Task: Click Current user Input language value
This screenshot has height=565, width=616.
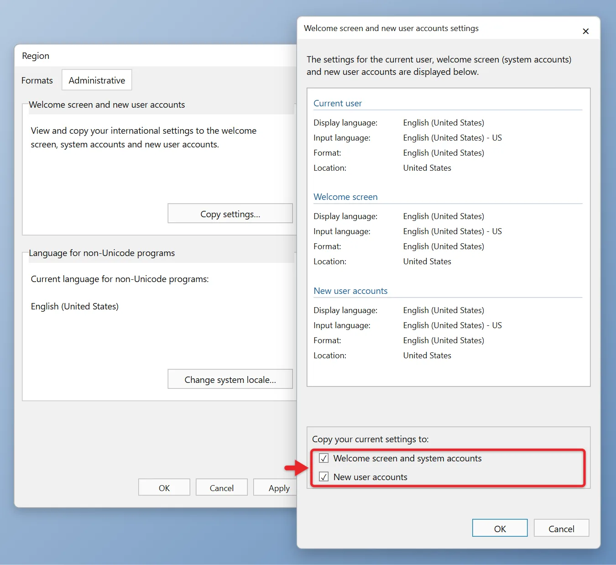Action: click(x=452, y=138)
